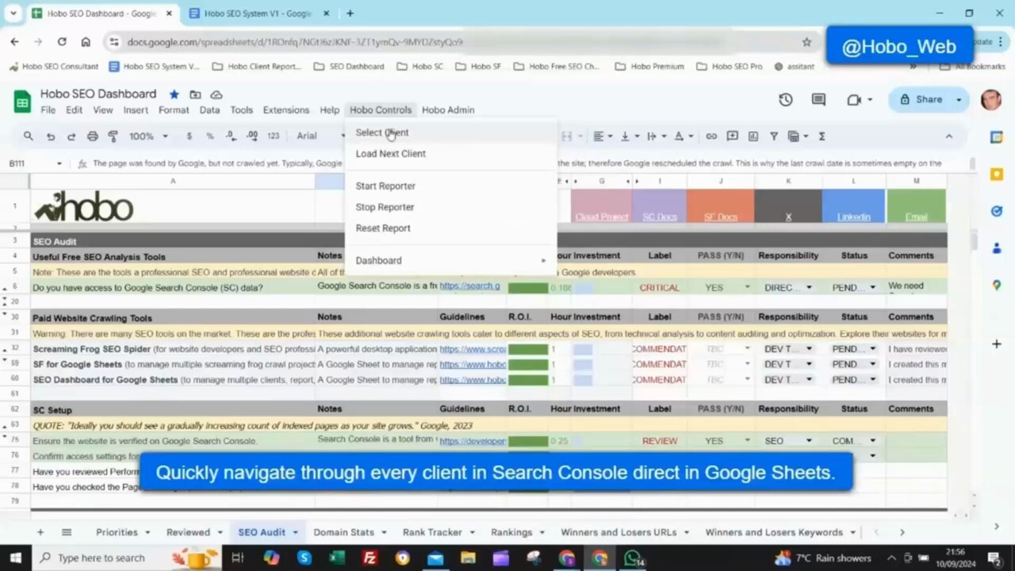The height and width of the screenshot is (571, 1015).
Task: Format as currency with dollar icon
Action: tap(189, 136)
